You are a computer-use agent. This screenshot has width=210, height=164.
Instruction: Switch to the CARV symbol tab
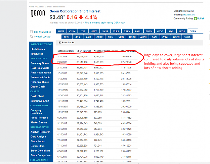127,31
